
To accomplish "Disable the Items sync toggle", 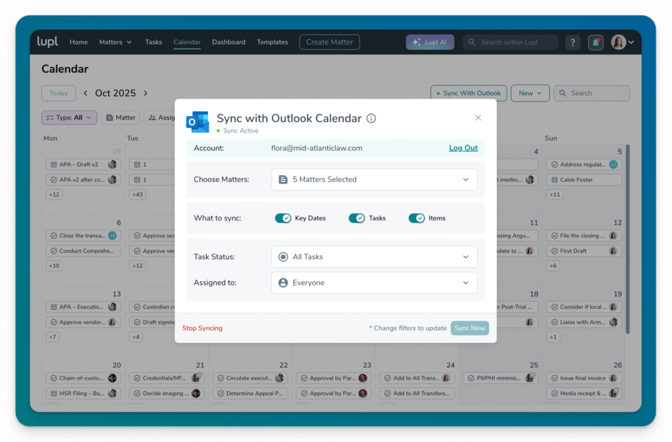I will (417, 218).
